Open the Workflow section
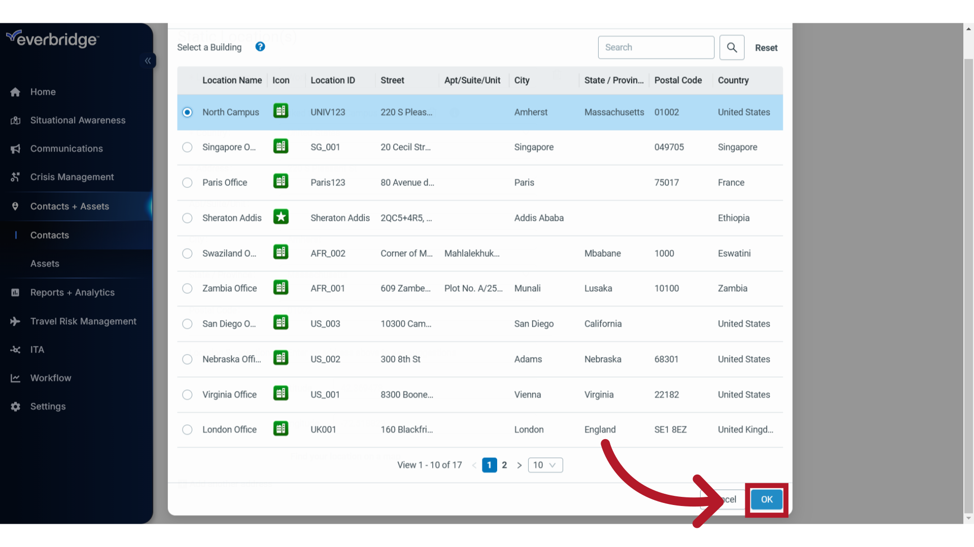 click(x=50, y=378)
